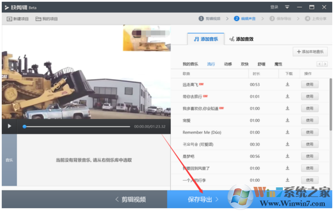The image size is (334, 211).
Task: Click the play button under video preview
Action: coord(9,126)
